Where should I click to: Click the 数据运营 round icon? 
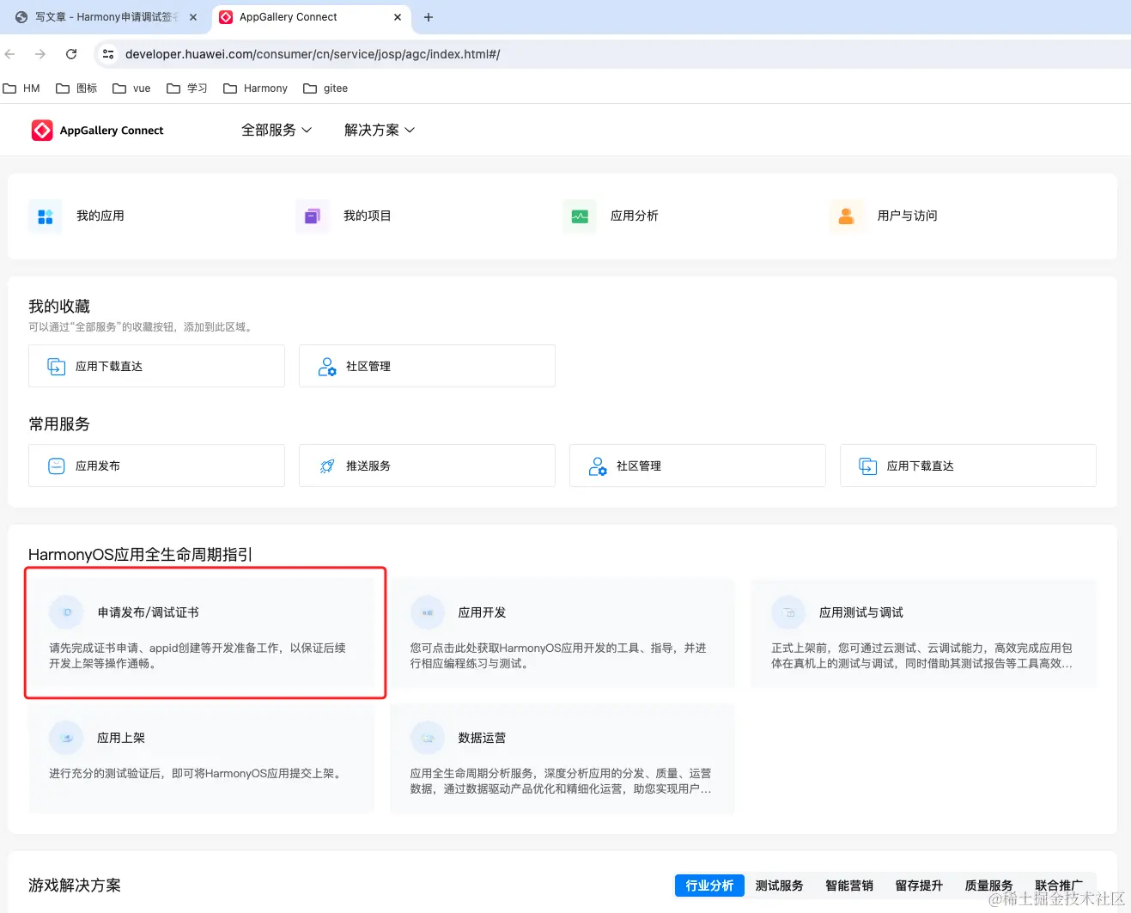(x=428, y=738)
